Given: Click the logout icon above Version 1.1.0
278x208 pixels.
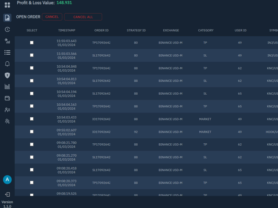Looking at the screenshot, I should click(7, 194).
